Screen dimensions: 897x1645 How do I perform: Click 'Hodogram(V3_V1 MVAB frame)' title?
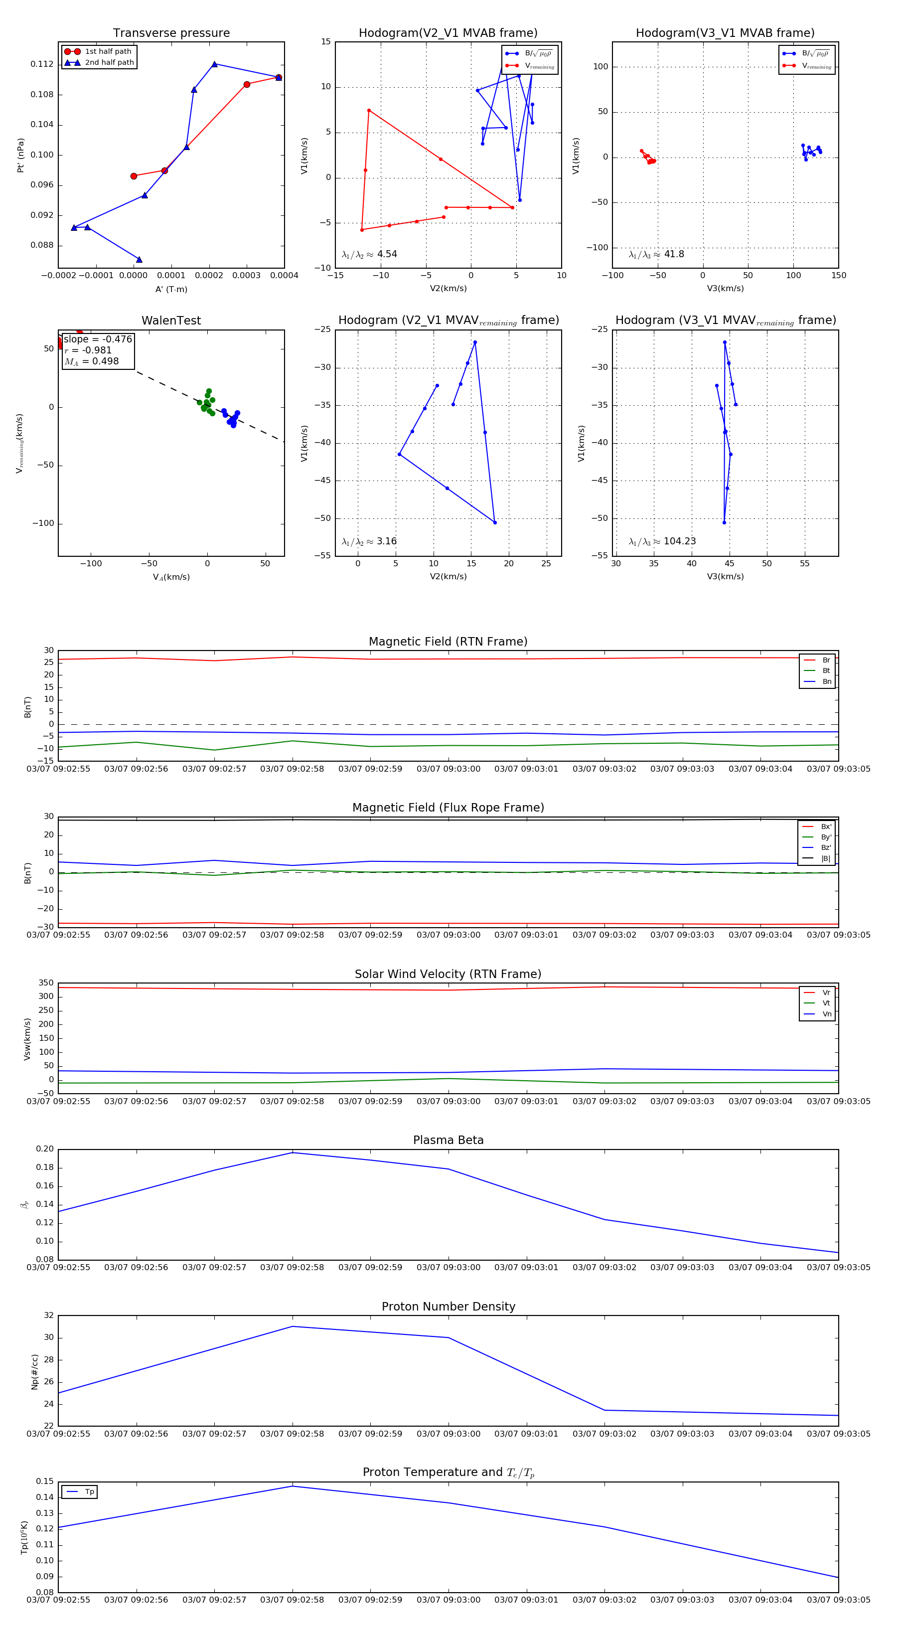click(x=725, y=32)
